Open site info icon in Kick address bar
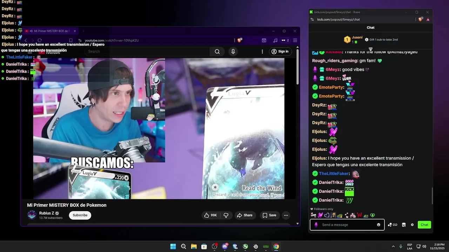This screenshot has width=449, height=252. point(312,19)
